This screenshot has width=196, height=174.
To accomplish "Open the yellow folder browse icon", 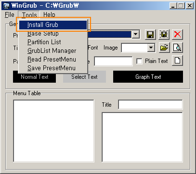I will point(164,48).
